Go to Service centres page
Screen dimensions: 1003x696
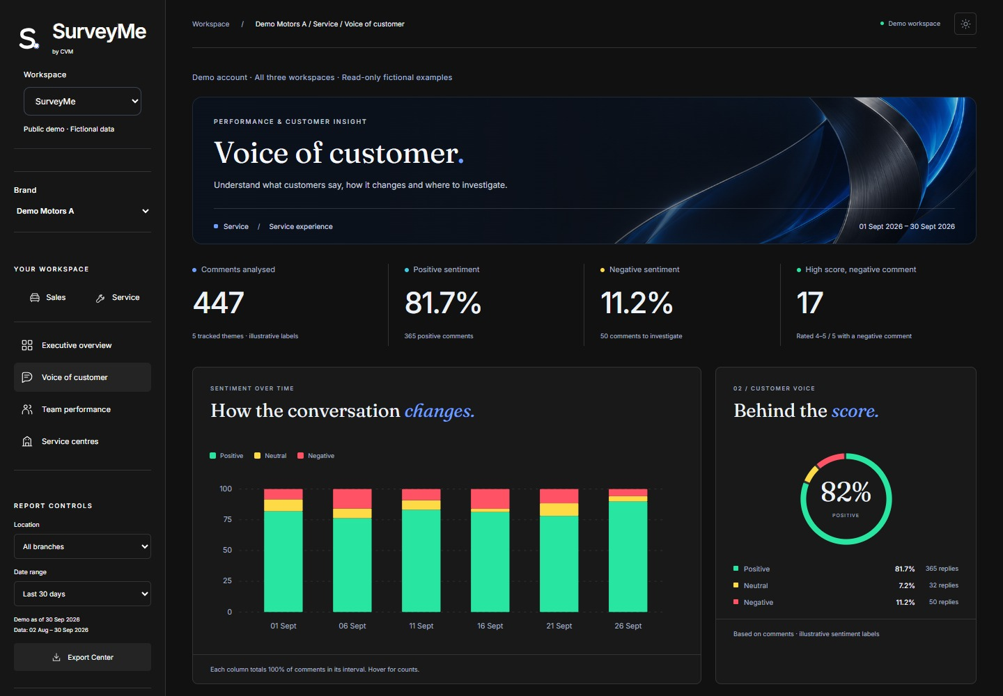[82, 441]
